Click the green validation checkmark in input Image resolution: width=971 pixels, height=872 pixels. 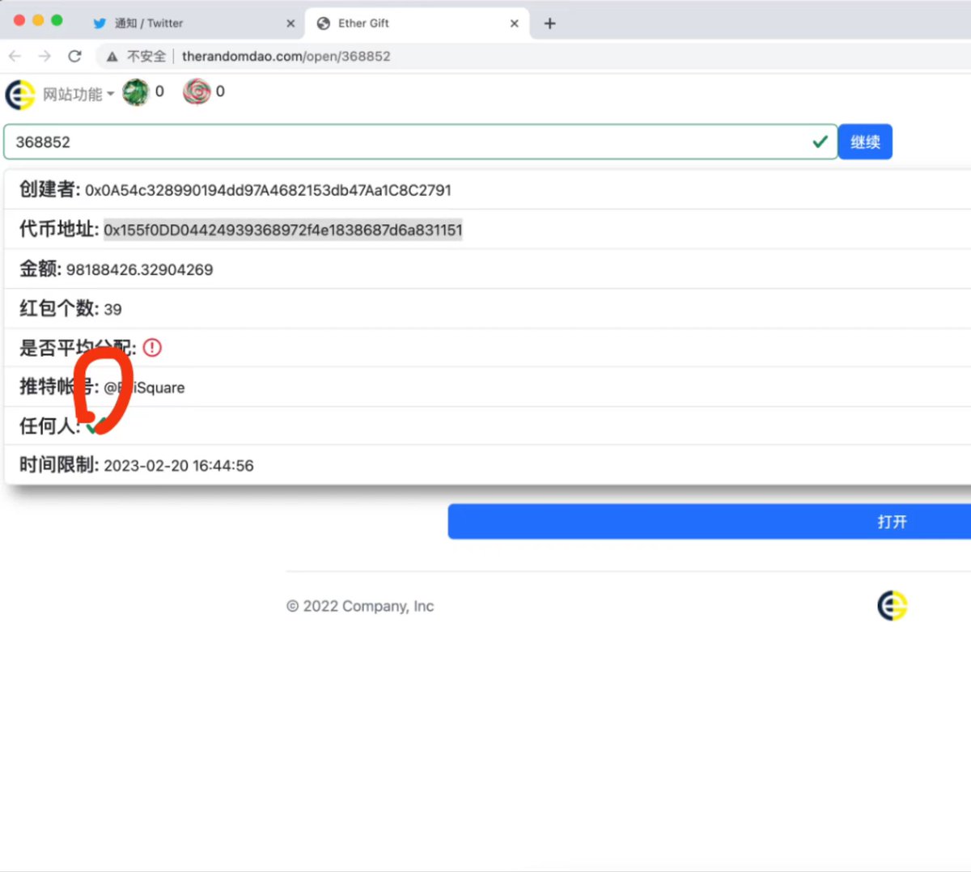click(820, 142)
